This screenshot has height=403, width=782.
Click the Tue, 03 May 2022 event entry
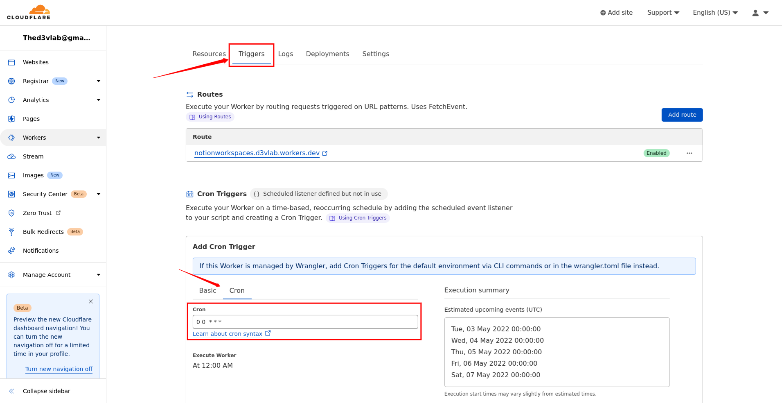[496, 329]
